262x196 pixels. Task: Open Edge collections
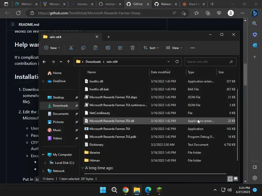[x=208, y=13]
